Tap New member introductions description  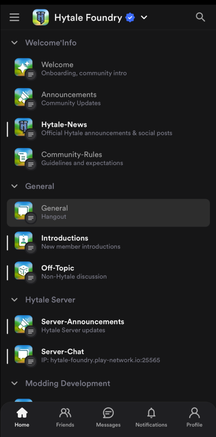81,247
